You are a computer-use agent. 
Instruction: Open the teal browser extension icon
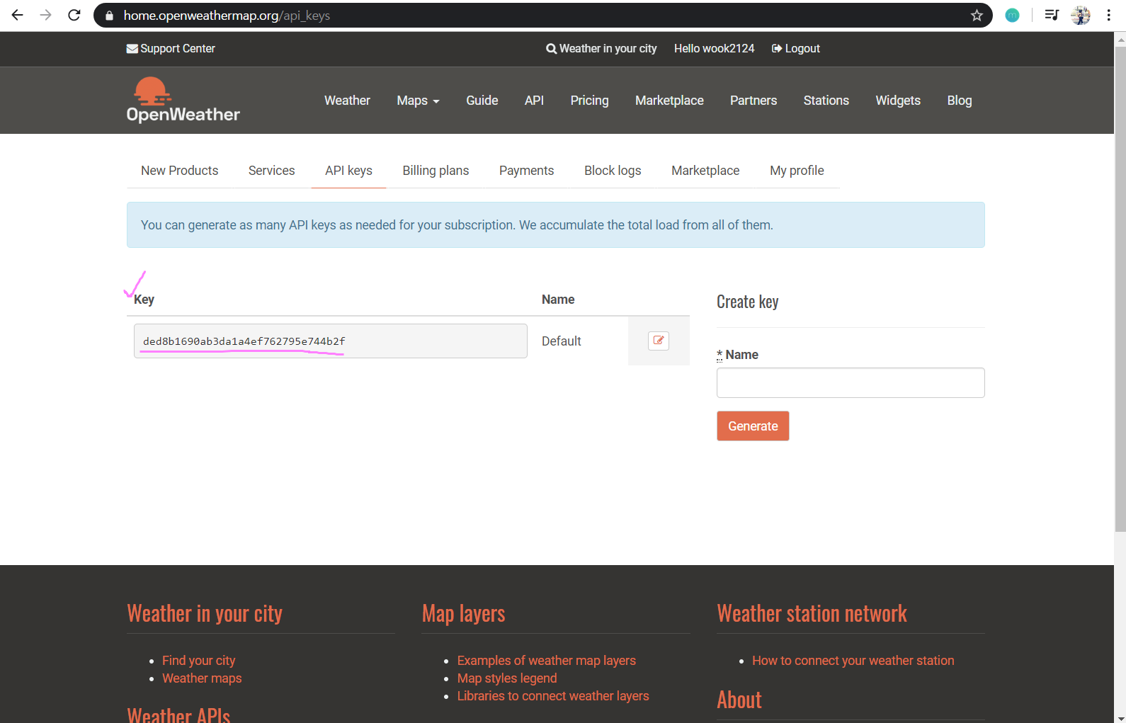tap(1012, 16)
